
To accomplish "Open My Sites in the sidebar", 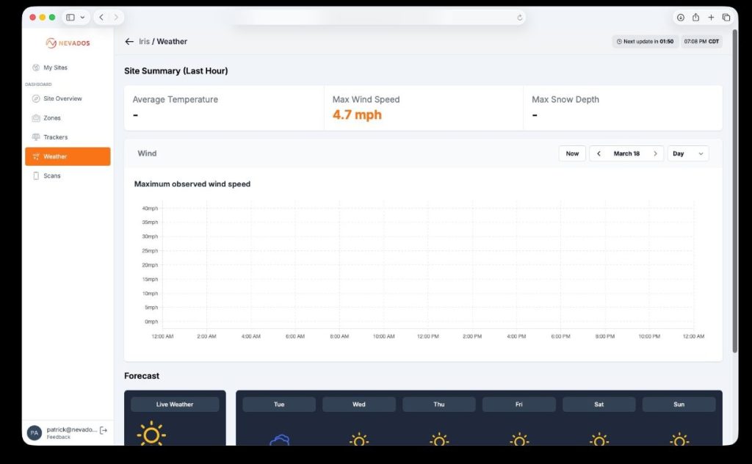I will pyautogui.click(x=55, y=68).
